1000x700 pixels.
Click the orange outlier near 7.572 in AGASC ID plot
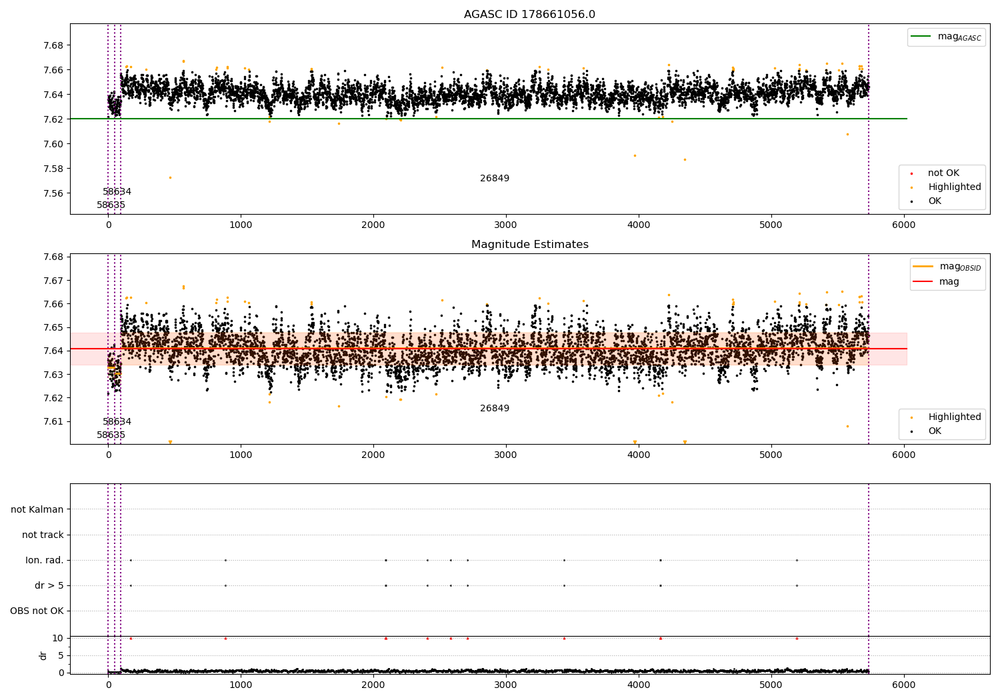(x=170, y=177)
